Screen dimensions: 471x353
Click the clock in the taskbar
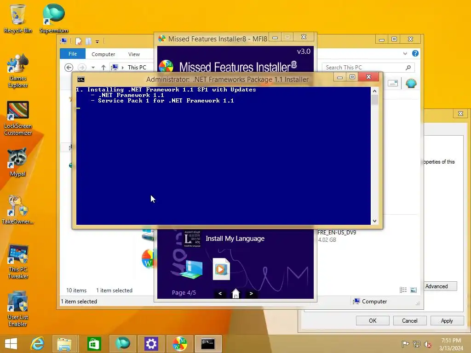click(x=451, y=344)
